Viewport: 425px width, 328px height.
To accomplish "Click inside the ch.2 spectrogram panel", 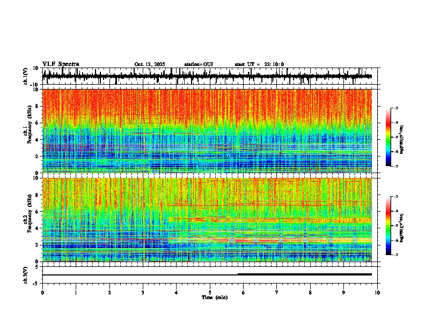I will click(x=211, y=220).
